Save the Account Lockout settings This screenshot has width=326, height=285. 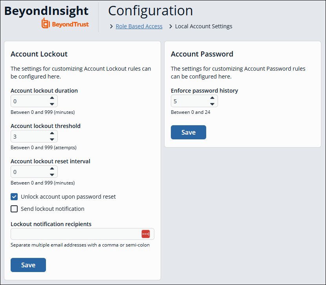[x=28, y=265]
